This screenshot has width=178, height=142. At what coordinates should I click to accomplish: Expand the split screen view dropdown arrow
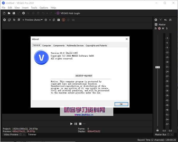click(23, 20)
